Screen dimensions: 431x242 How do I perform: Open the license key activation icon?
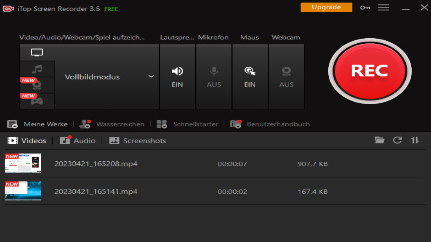coord(364,7)
